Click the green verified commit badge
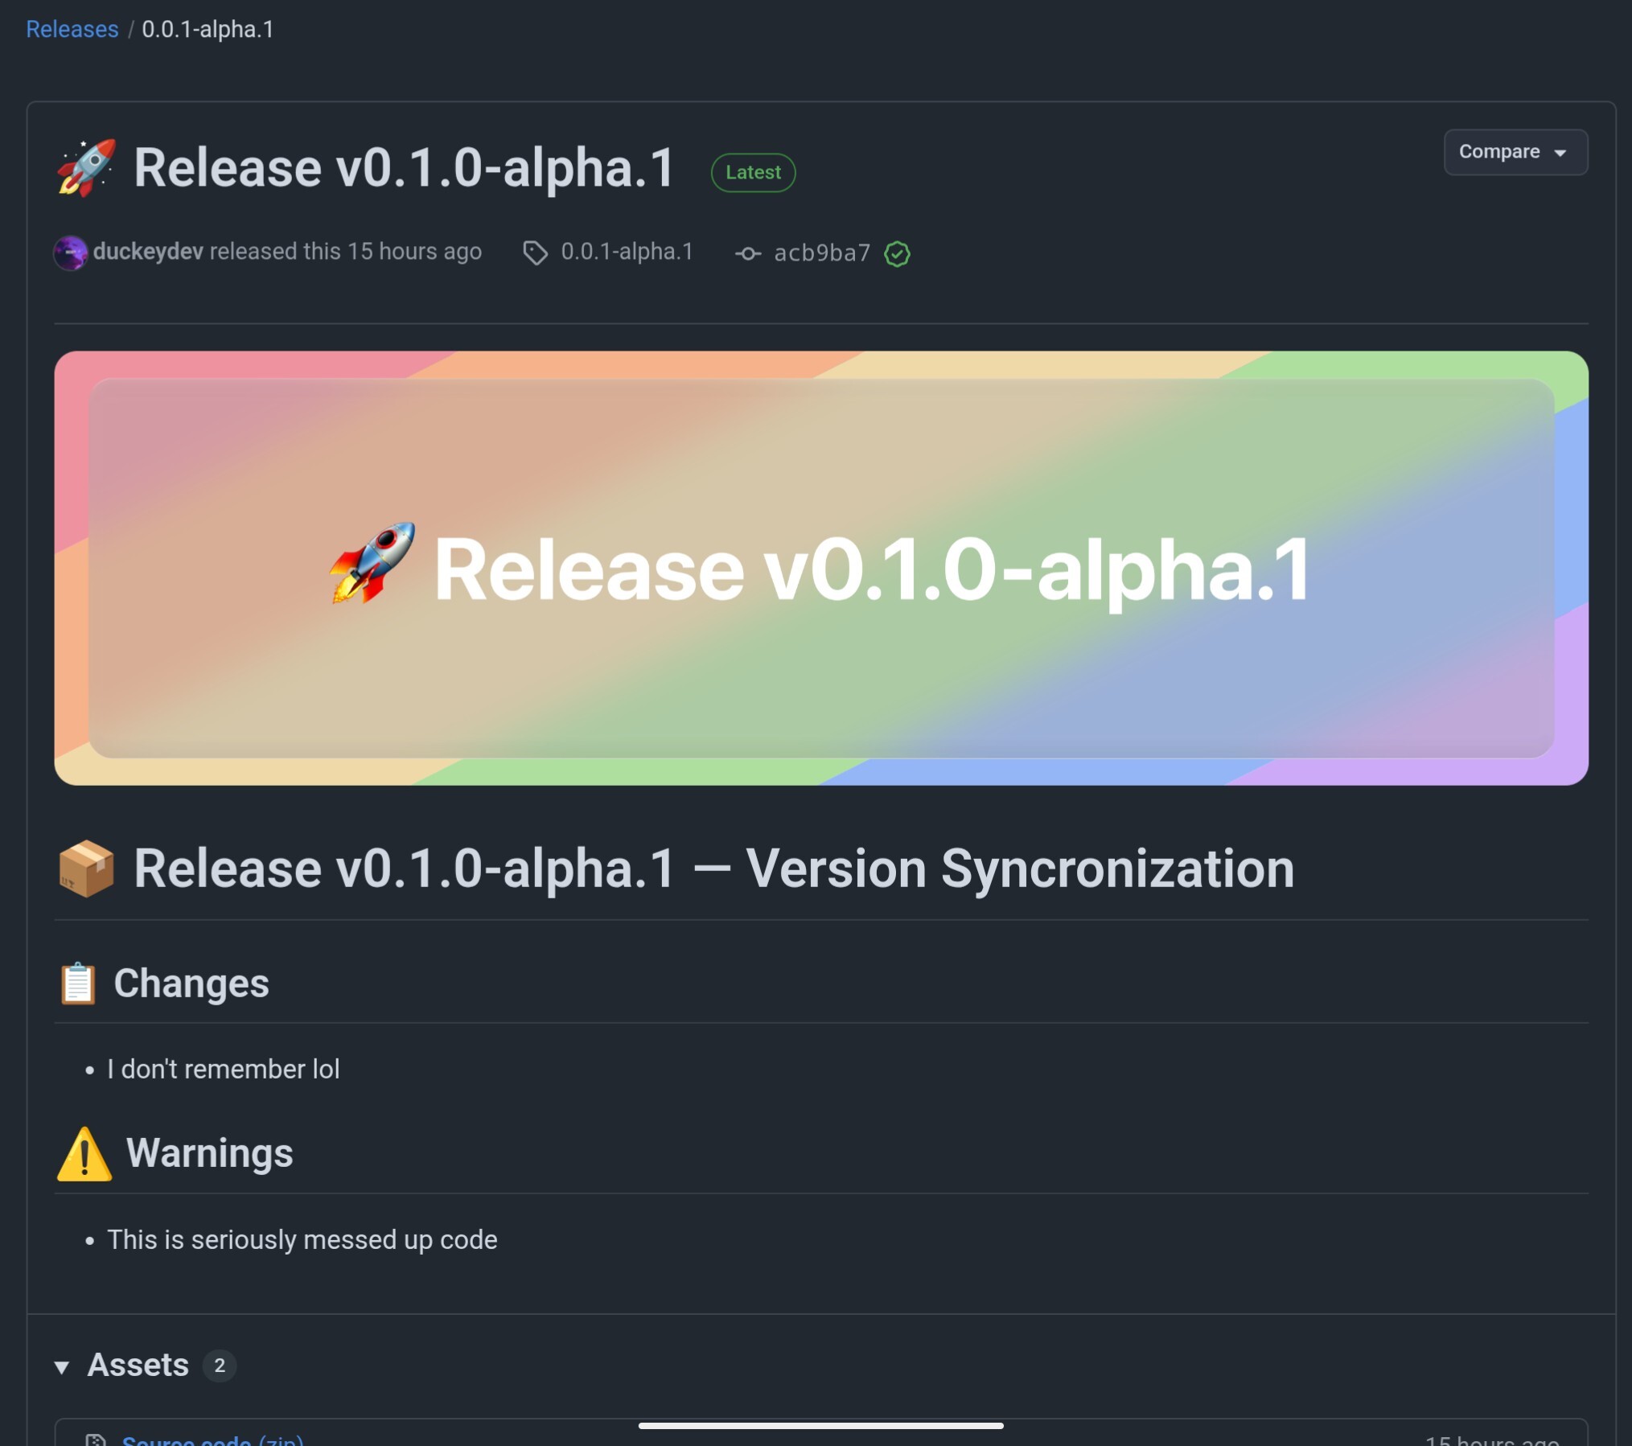This screenshot has width=1632, height=1446. pyautogui.click(x=897, y=254)
